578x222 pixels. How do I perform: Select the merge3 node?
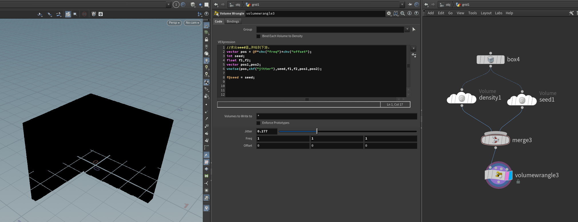tap(495, 140)
